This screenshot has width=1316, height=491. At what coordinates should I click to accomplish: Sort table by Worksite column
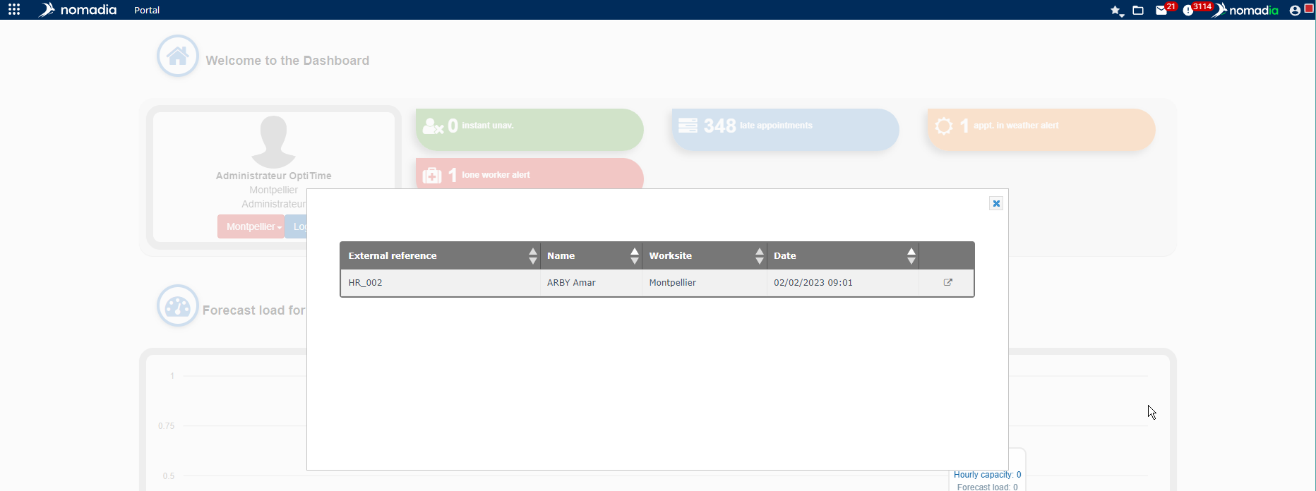(759, 256)
